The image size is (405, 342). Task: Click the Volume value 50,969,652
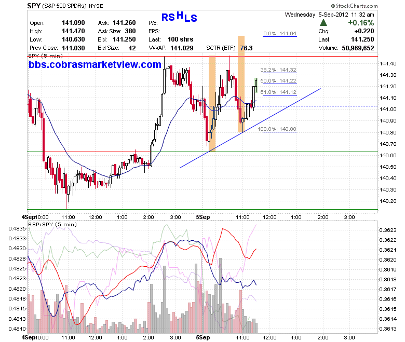(x=358, y=48)
